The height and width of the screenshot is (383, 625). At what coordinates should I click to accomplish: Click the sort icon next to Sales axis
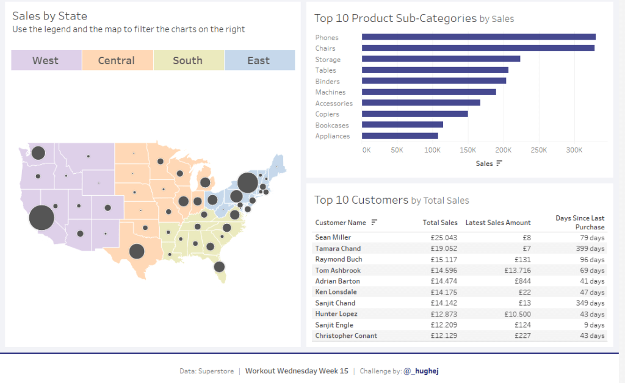pos(499,163)
